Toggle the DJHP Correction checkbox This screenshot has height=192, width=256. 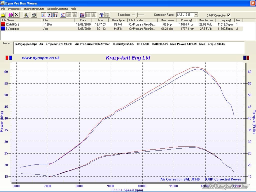(x=229, y=15)
